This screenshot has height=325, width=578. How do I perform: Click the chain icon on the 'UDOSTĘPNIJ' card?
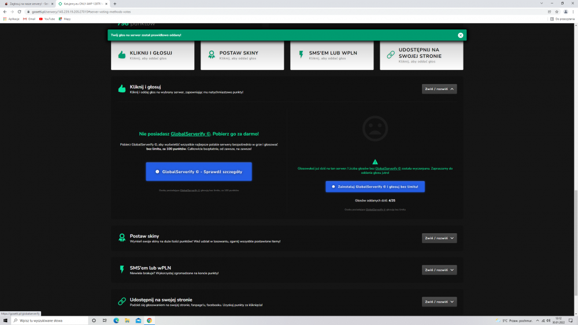(x=391, y=55)
